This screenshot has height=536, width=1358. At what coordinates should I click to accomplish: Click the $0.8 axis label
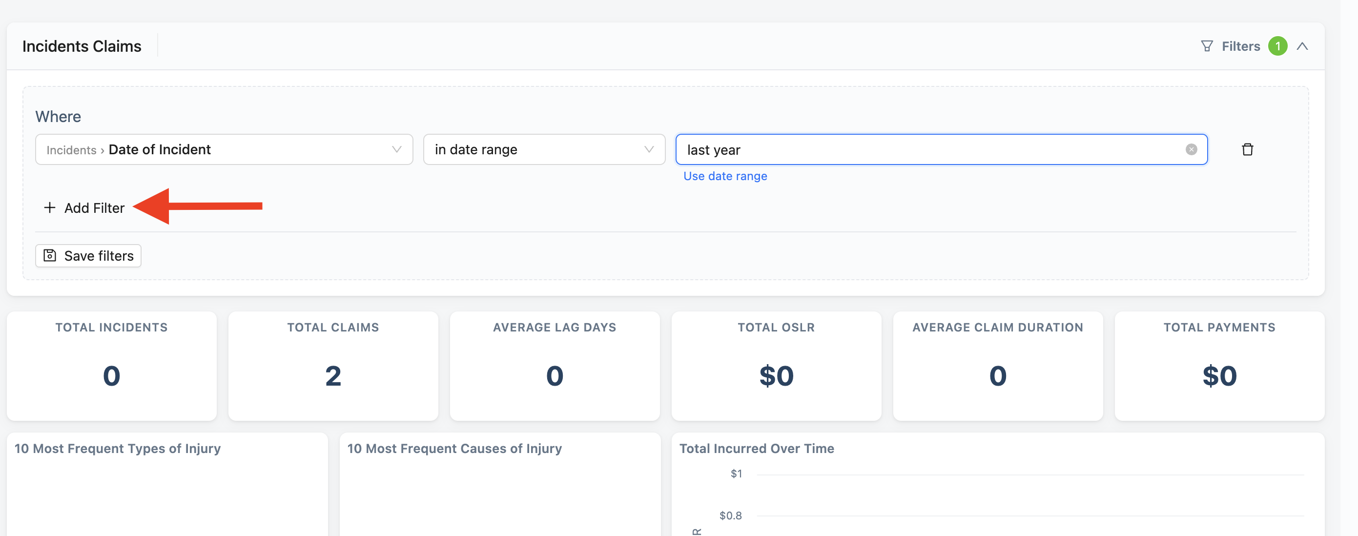(x=730, y=515)
